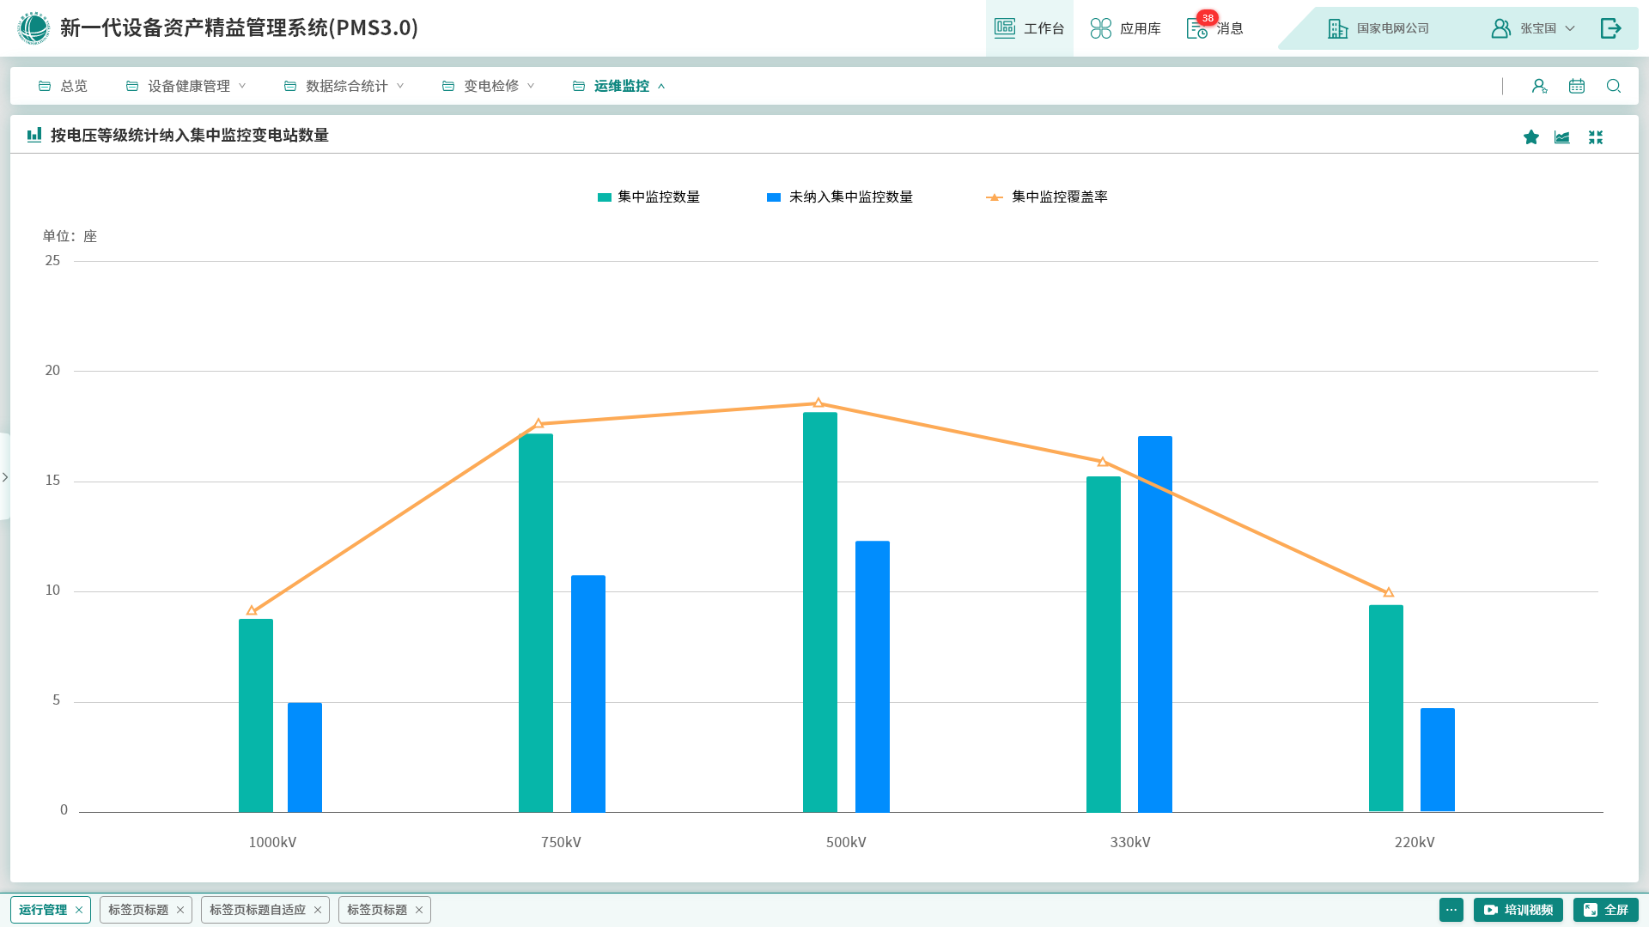Screen dimensions: 1649x927
Task: Click the folder icon beside 变电检修
Action: pos(448,86)
